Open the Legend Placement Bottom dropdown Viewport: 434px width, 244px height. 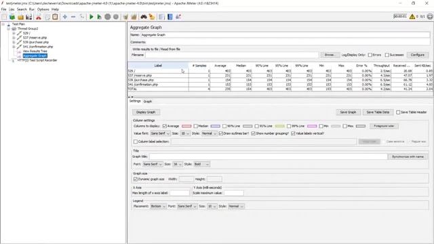pyautogui.click(x=158, y=206)
